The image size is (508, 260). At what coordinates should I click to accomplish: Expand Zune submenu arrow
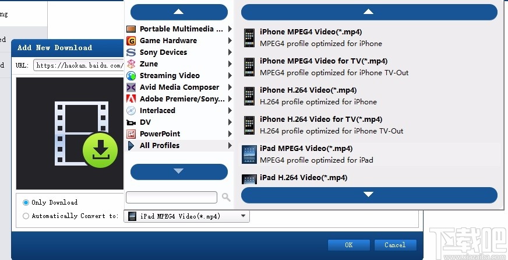click(x=230, y=64)
